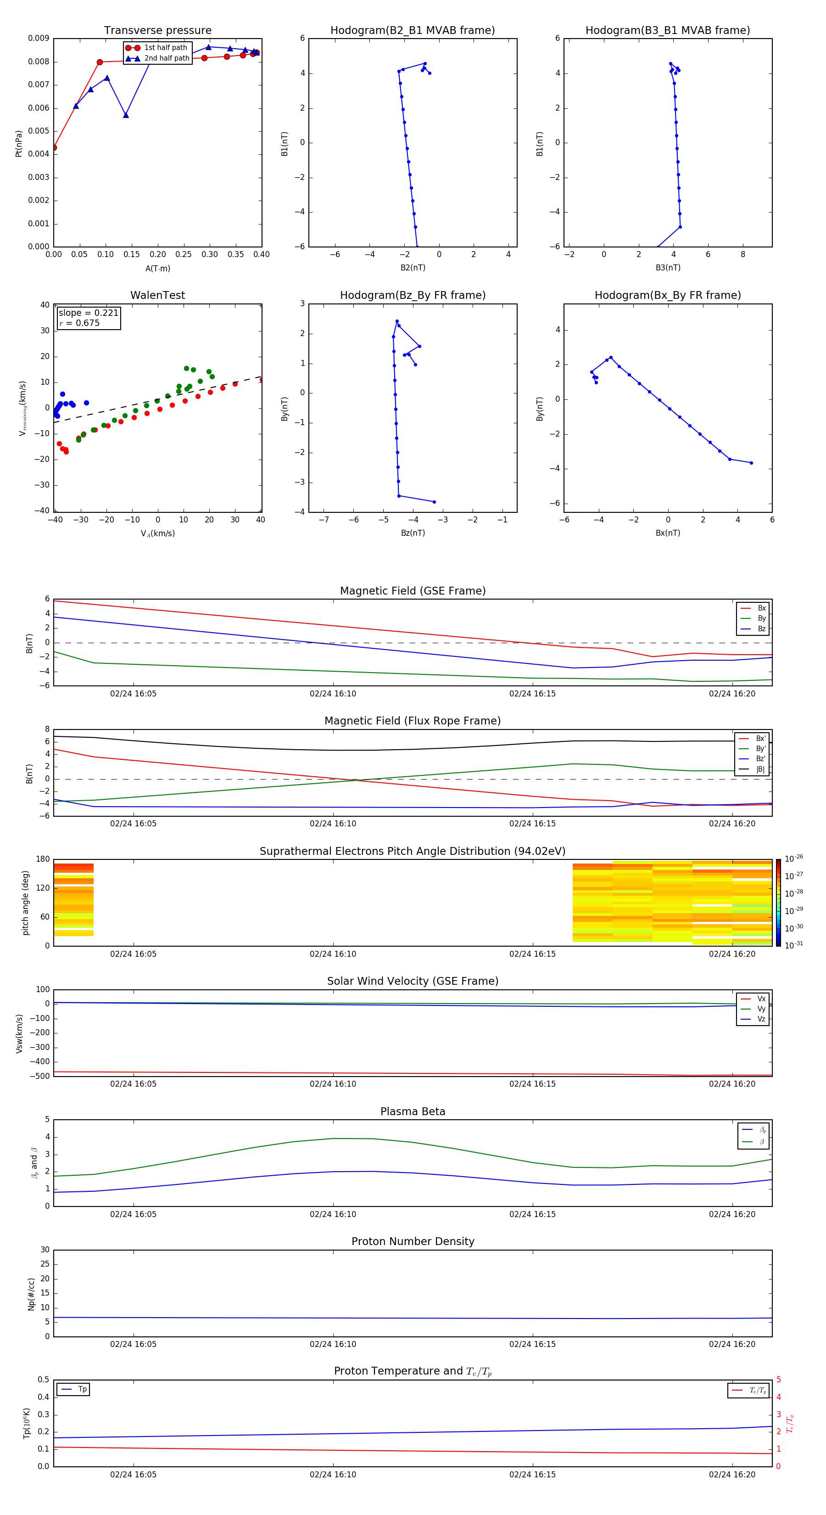Click 'Hodogram(B2_B1 MVAB frame)' title
This screenshot has width=826, height=1515.
click(413, 31)
